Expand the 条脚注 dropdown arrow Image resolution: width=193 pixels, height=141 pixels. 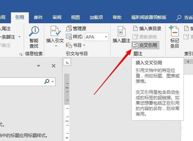(x=20, y=37)
